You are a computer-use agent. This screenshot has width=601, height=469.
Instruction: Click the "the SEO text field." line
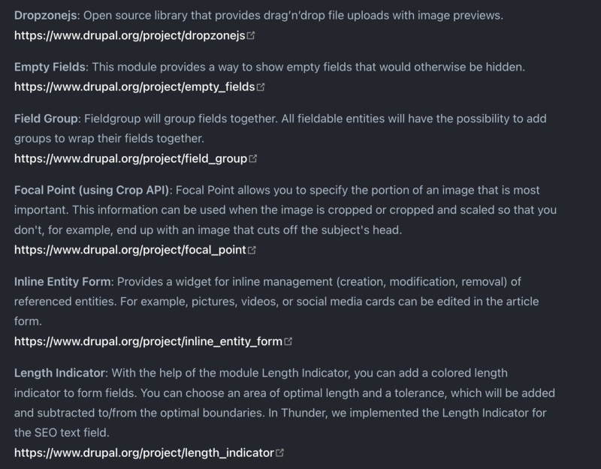tap(62, 434)
